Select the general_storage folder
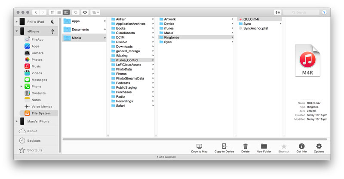The width and height of the screenshot is (344, 179). click(x=132, y=51)
